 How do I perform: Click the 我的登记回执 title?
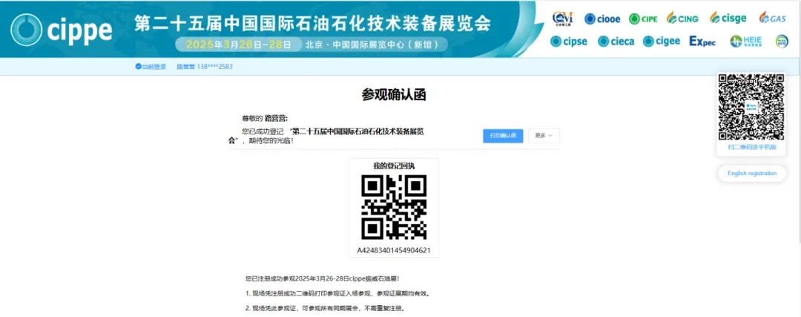(x=394, y=166)
